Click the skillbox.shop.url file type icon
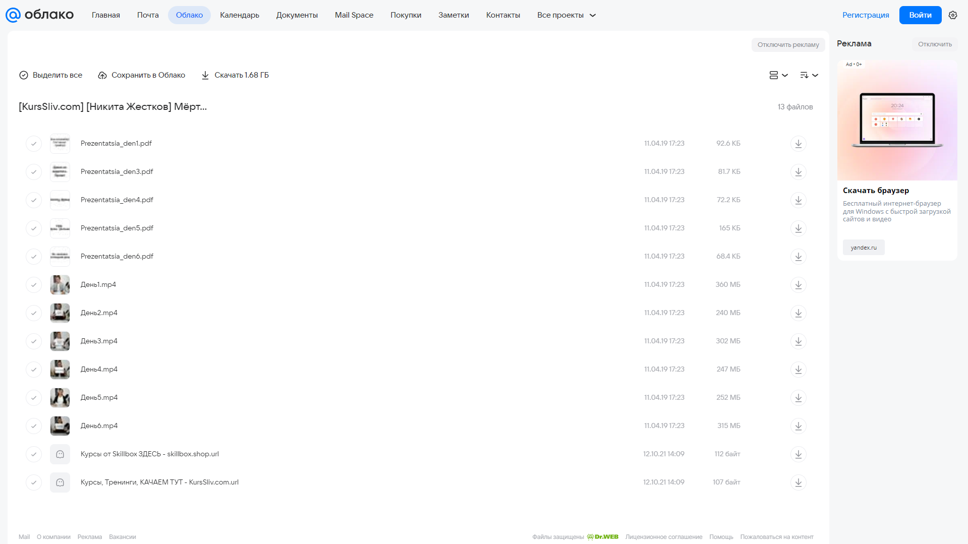The height and width of the screenshot is (544, 968). coord(60,454)
